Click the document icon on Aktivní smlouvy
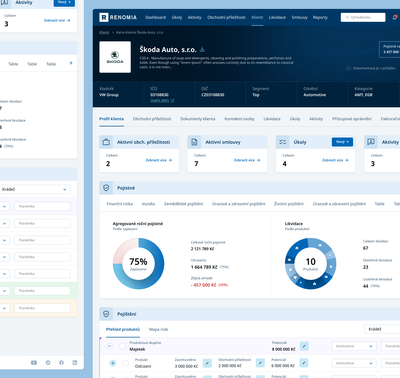 194,142
